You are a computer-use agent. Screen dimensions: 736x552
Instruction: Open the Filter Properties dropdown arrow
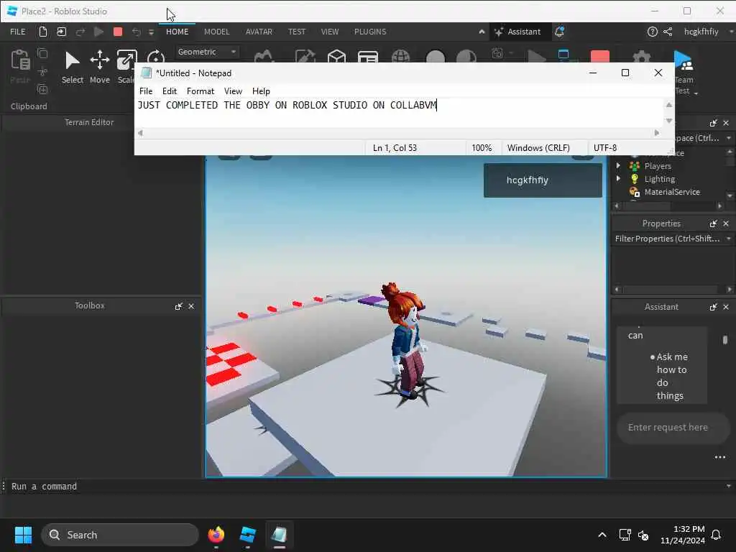tap(729, 239)
